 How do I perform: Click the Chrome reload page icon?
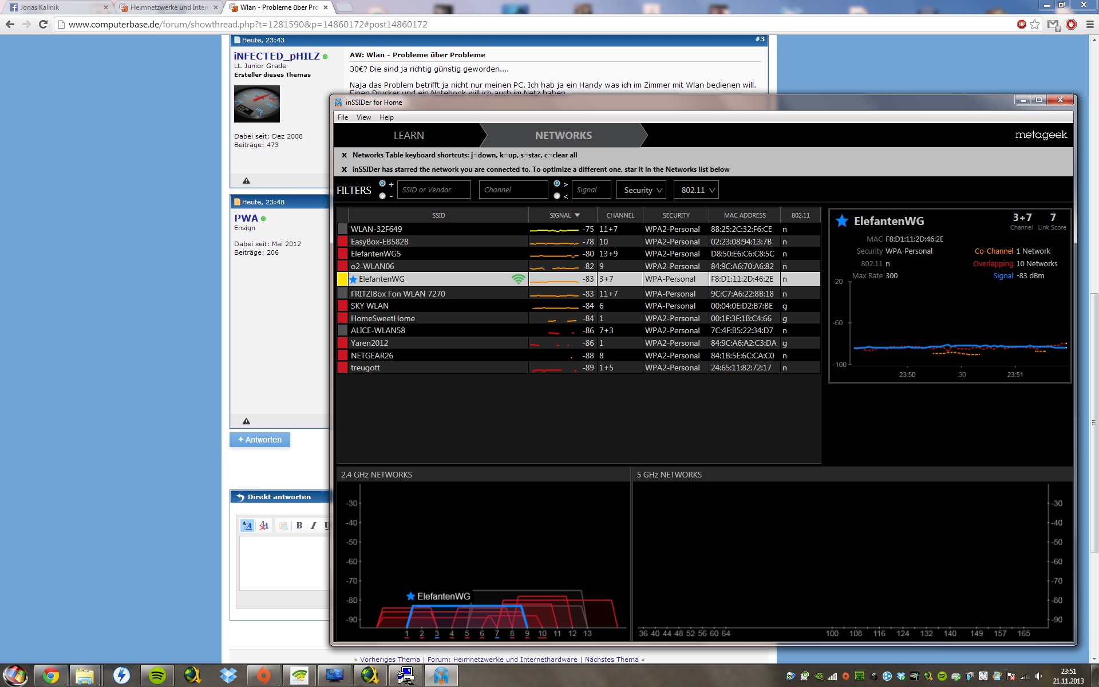click(43, 24)
